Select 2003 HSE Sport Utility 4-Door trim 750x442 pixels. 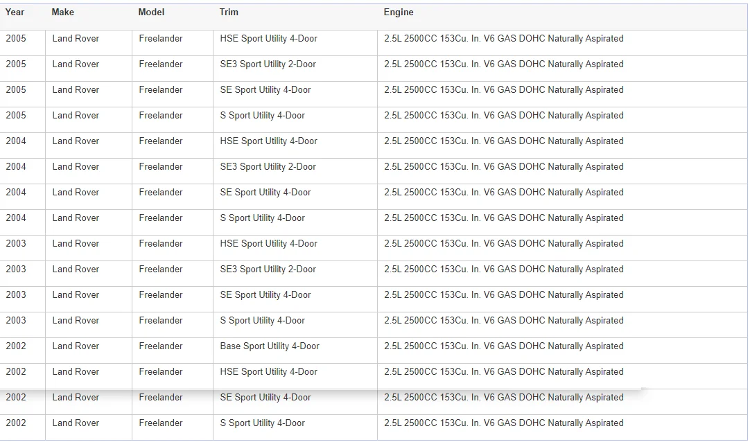pyautogui.click(x=268, y=244)
